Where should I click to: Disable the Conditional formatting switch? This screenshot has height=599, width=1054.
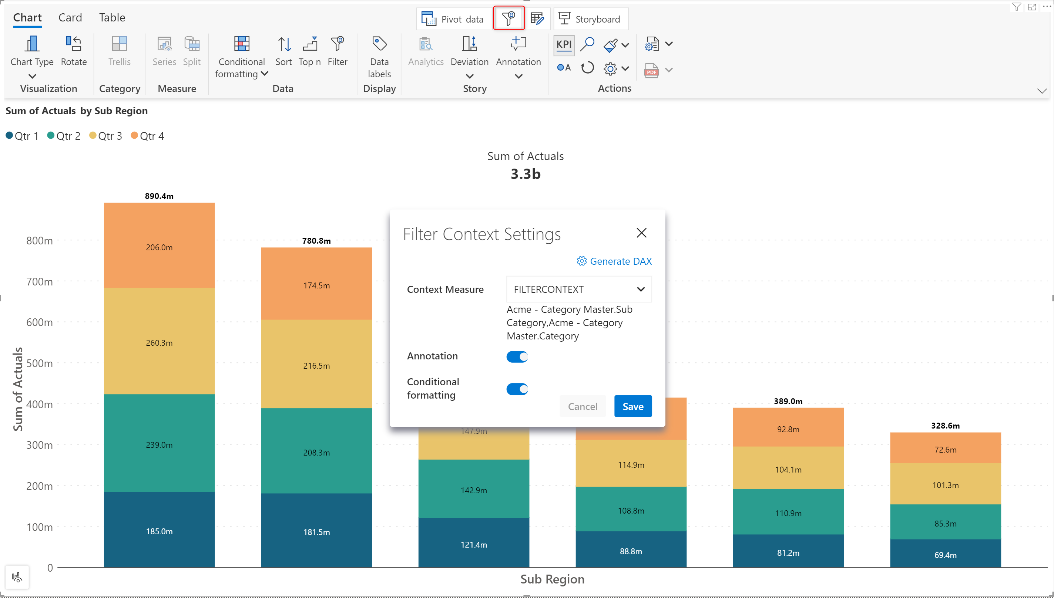[x=517, y=389]
